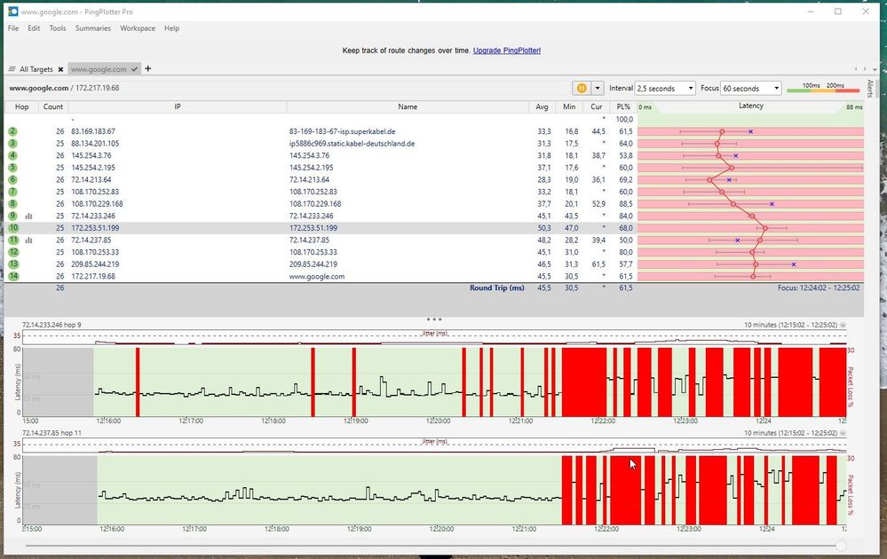Open the Alerts side panel
The height and width of the screenshot is (559, 887).
(x=869, y=88)
